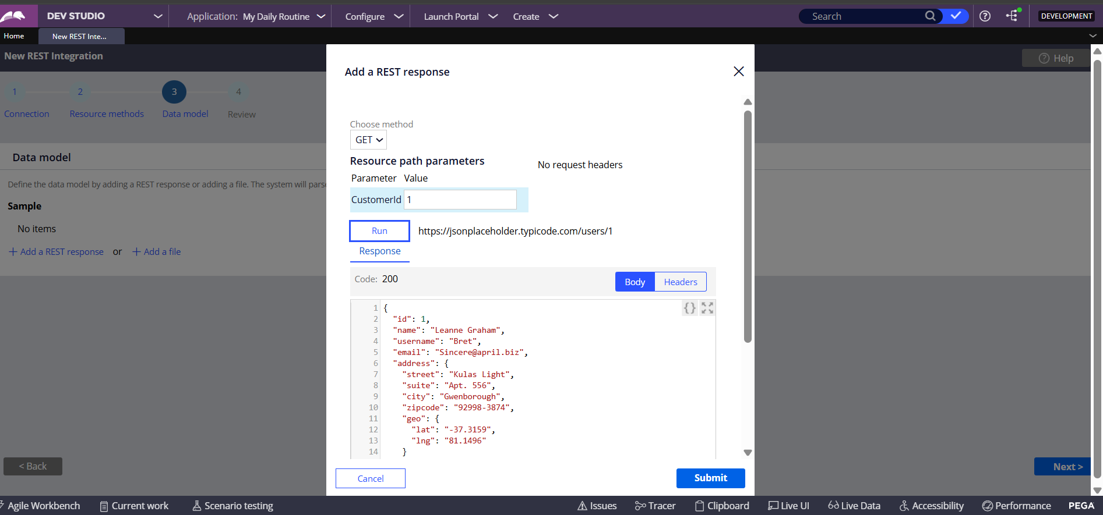
Task: Expand response editor to full screen
Action: pos(707,308)
